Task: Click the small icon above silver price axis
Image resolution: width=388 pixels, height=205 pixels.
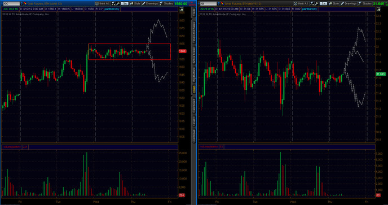Action: 378,9
